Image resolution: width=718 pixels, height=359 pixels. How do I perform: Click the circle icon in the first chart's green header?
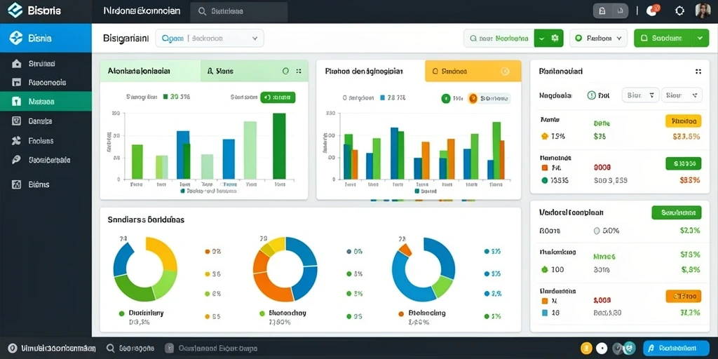tap(286, 71)
